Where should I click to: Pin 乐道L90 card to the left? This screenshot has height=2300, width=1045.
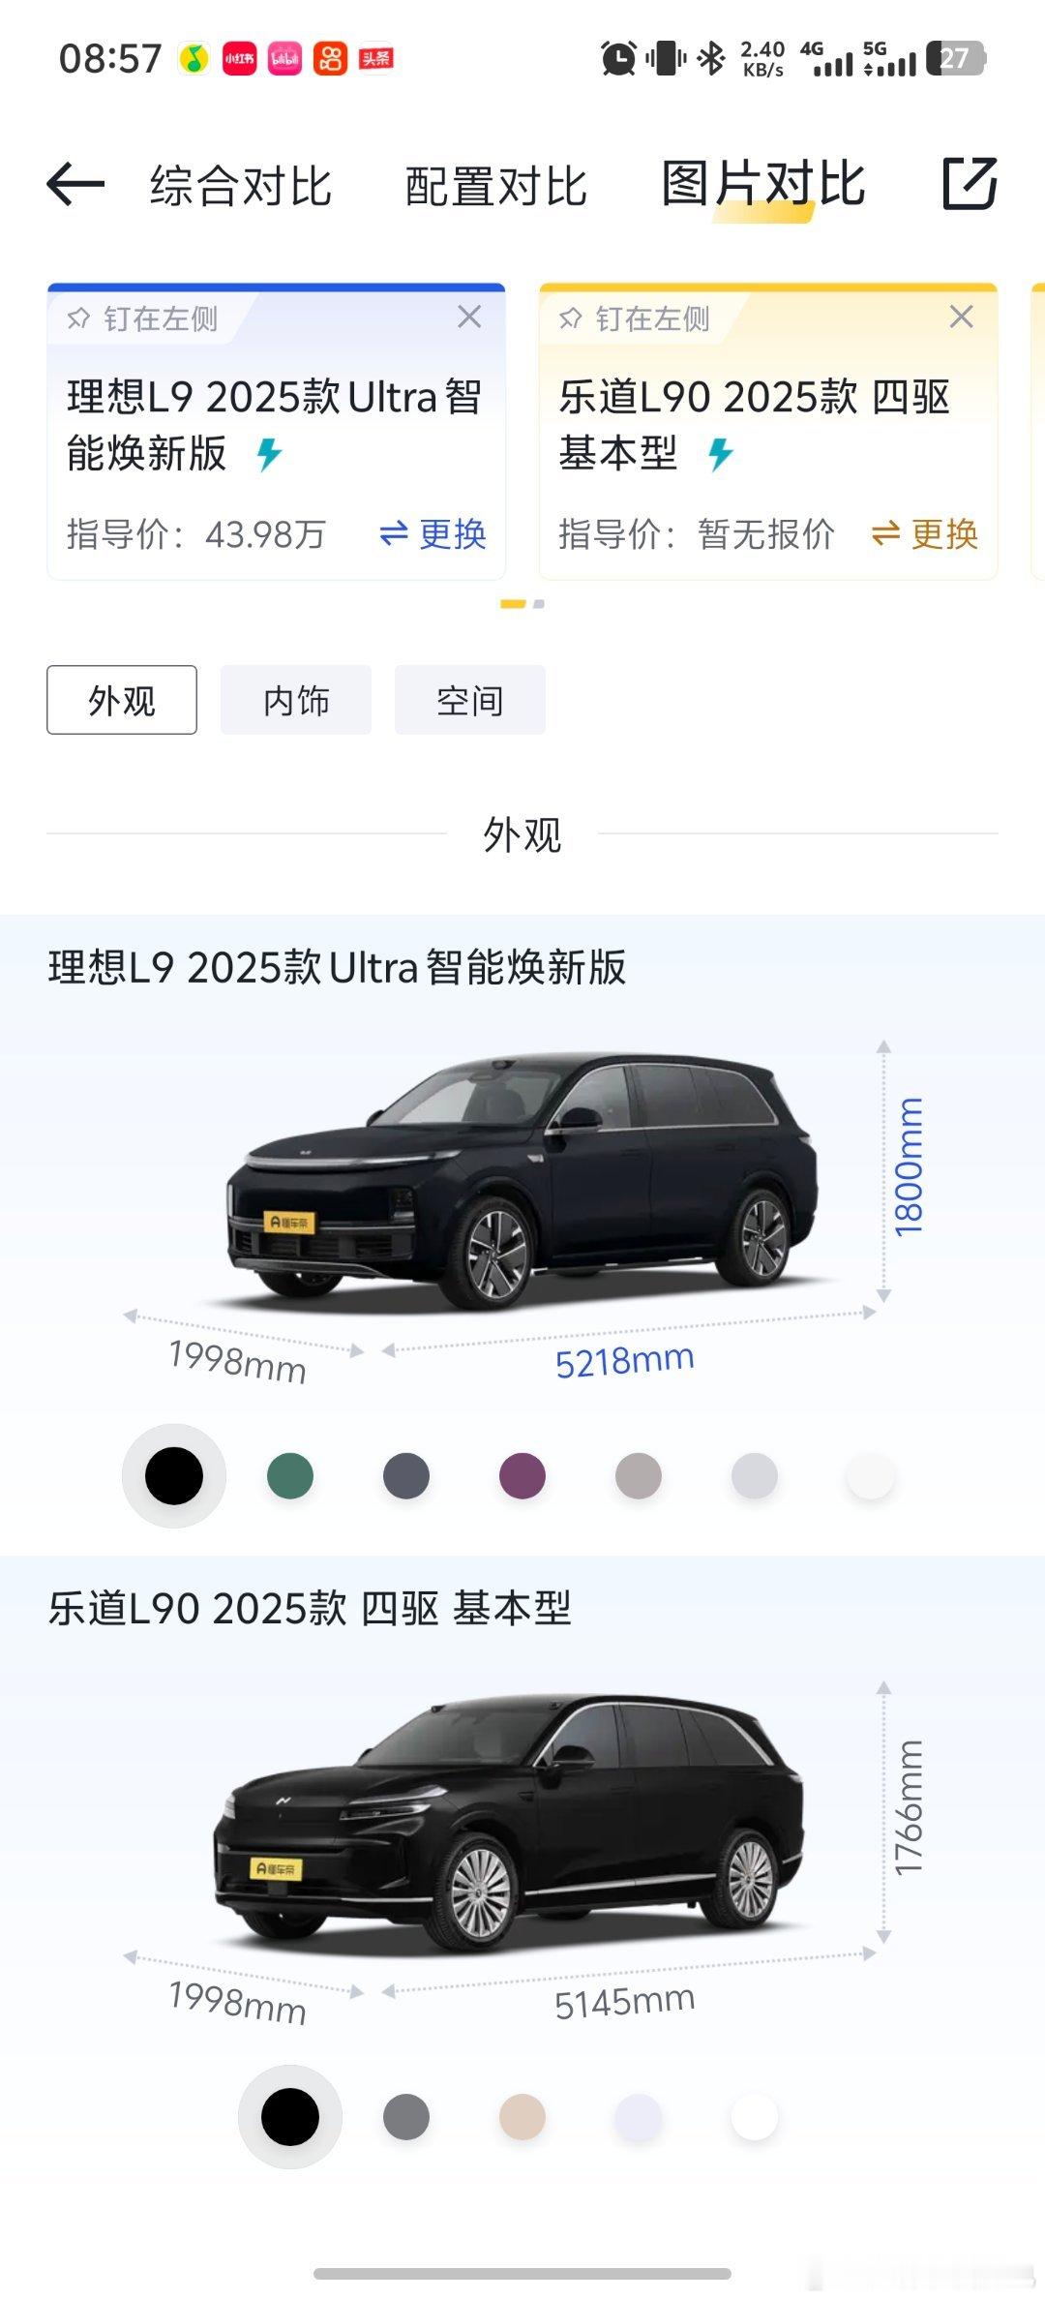[x=635, y=318]
